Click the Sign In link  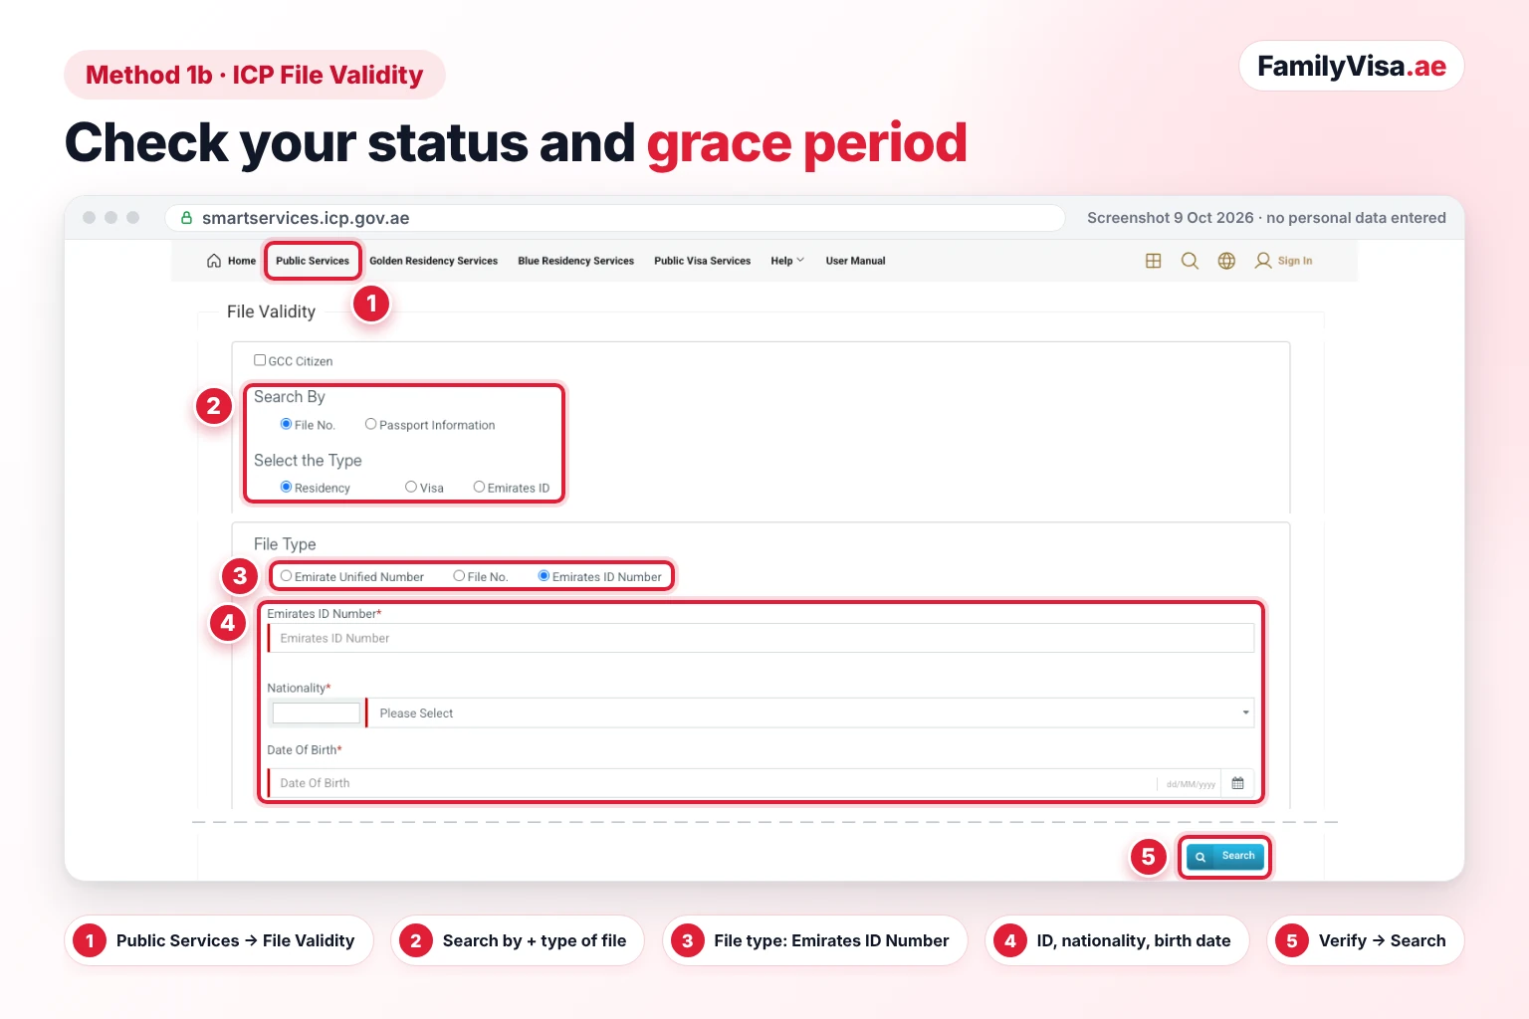pos(1295,261)
